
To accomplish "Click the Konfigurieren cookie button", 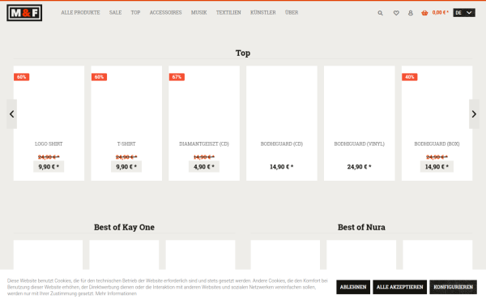I will (x=453, y=287).
